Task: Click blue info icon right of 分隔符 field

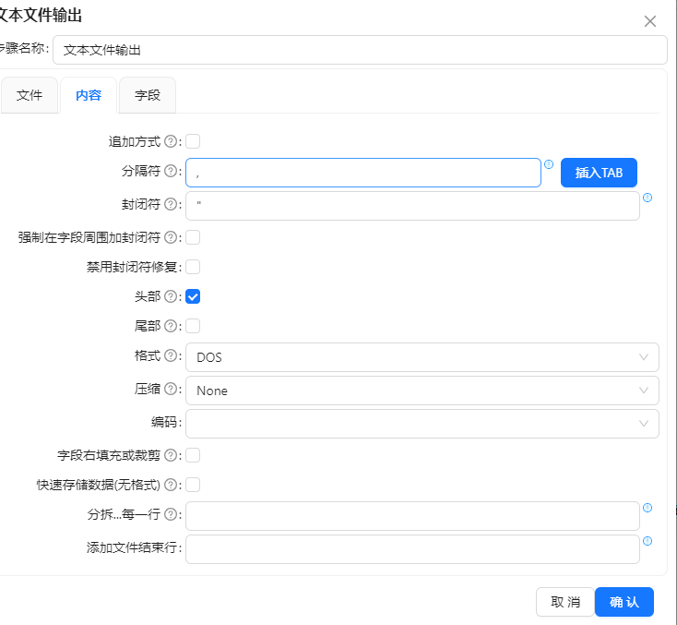Action: 549,165
